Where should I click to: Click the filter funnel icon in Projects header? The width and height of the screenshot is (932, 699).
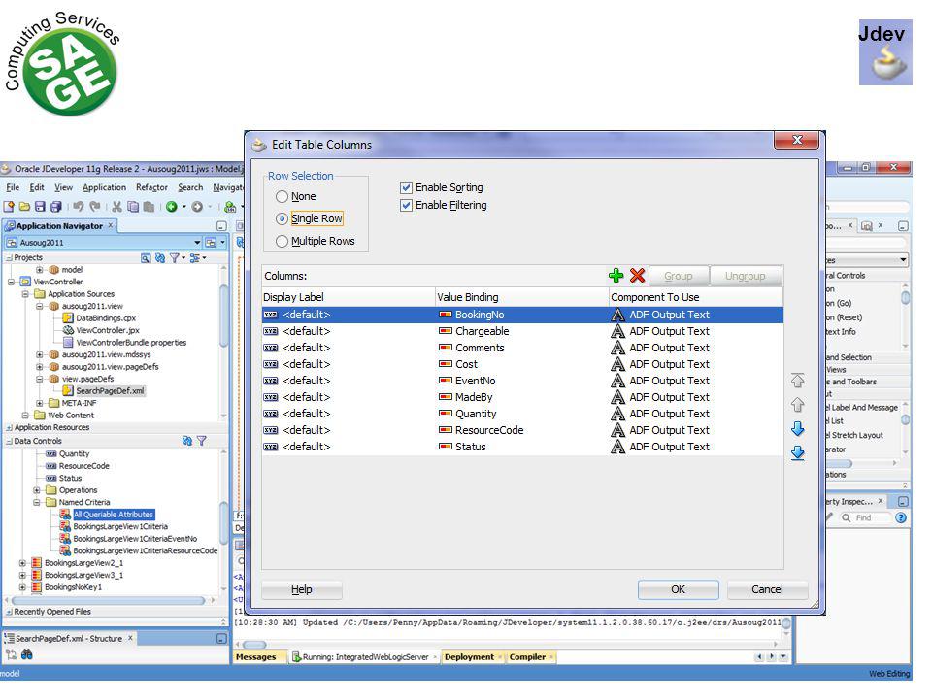point(174,257)
